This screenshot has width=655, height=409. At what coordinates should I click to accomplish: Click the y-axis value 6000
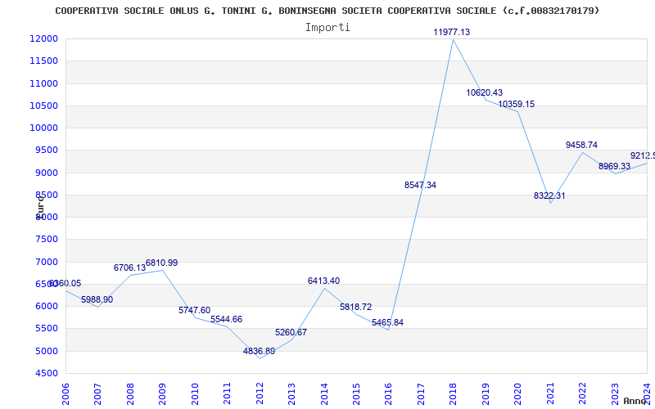point(46,306)
